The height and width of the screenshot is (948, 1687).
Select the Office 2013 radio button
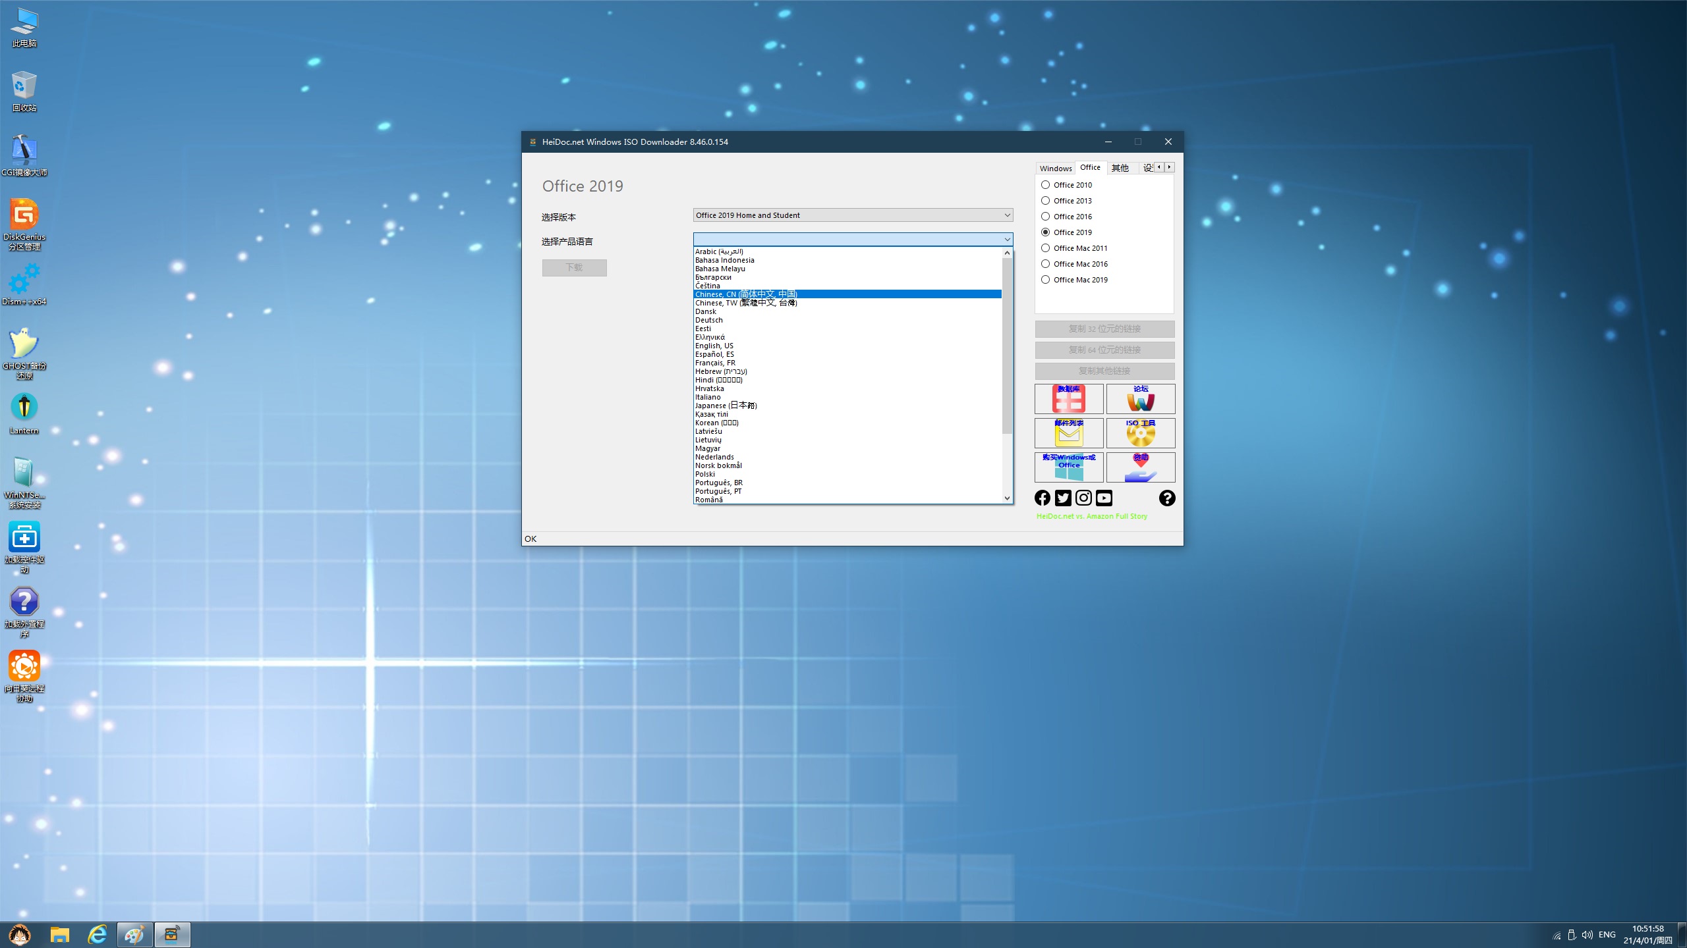click(x=1066, y=201)
